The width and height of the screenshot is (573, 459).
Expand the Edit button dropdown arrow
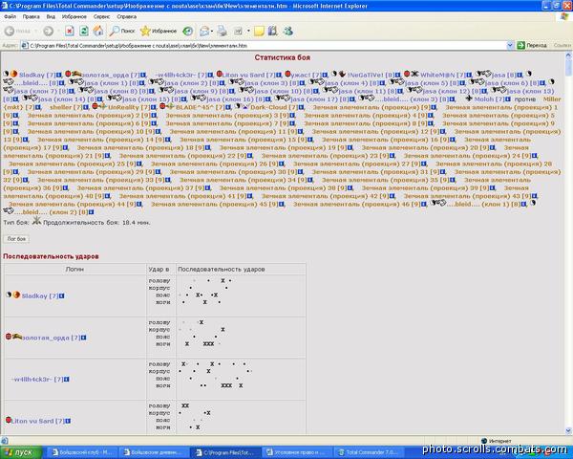coord(248,32)
